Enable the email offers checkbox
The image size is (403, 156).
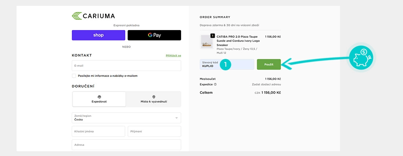[74, 76]
